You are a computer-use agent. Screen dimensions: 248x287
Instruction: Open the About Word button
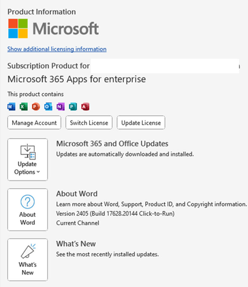(x=27, y=210)
